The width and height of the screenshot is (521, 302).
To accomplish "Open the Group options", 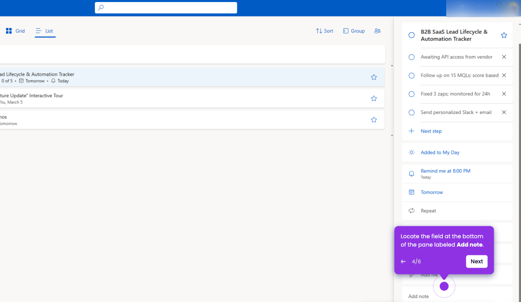I will click(354, 31).
